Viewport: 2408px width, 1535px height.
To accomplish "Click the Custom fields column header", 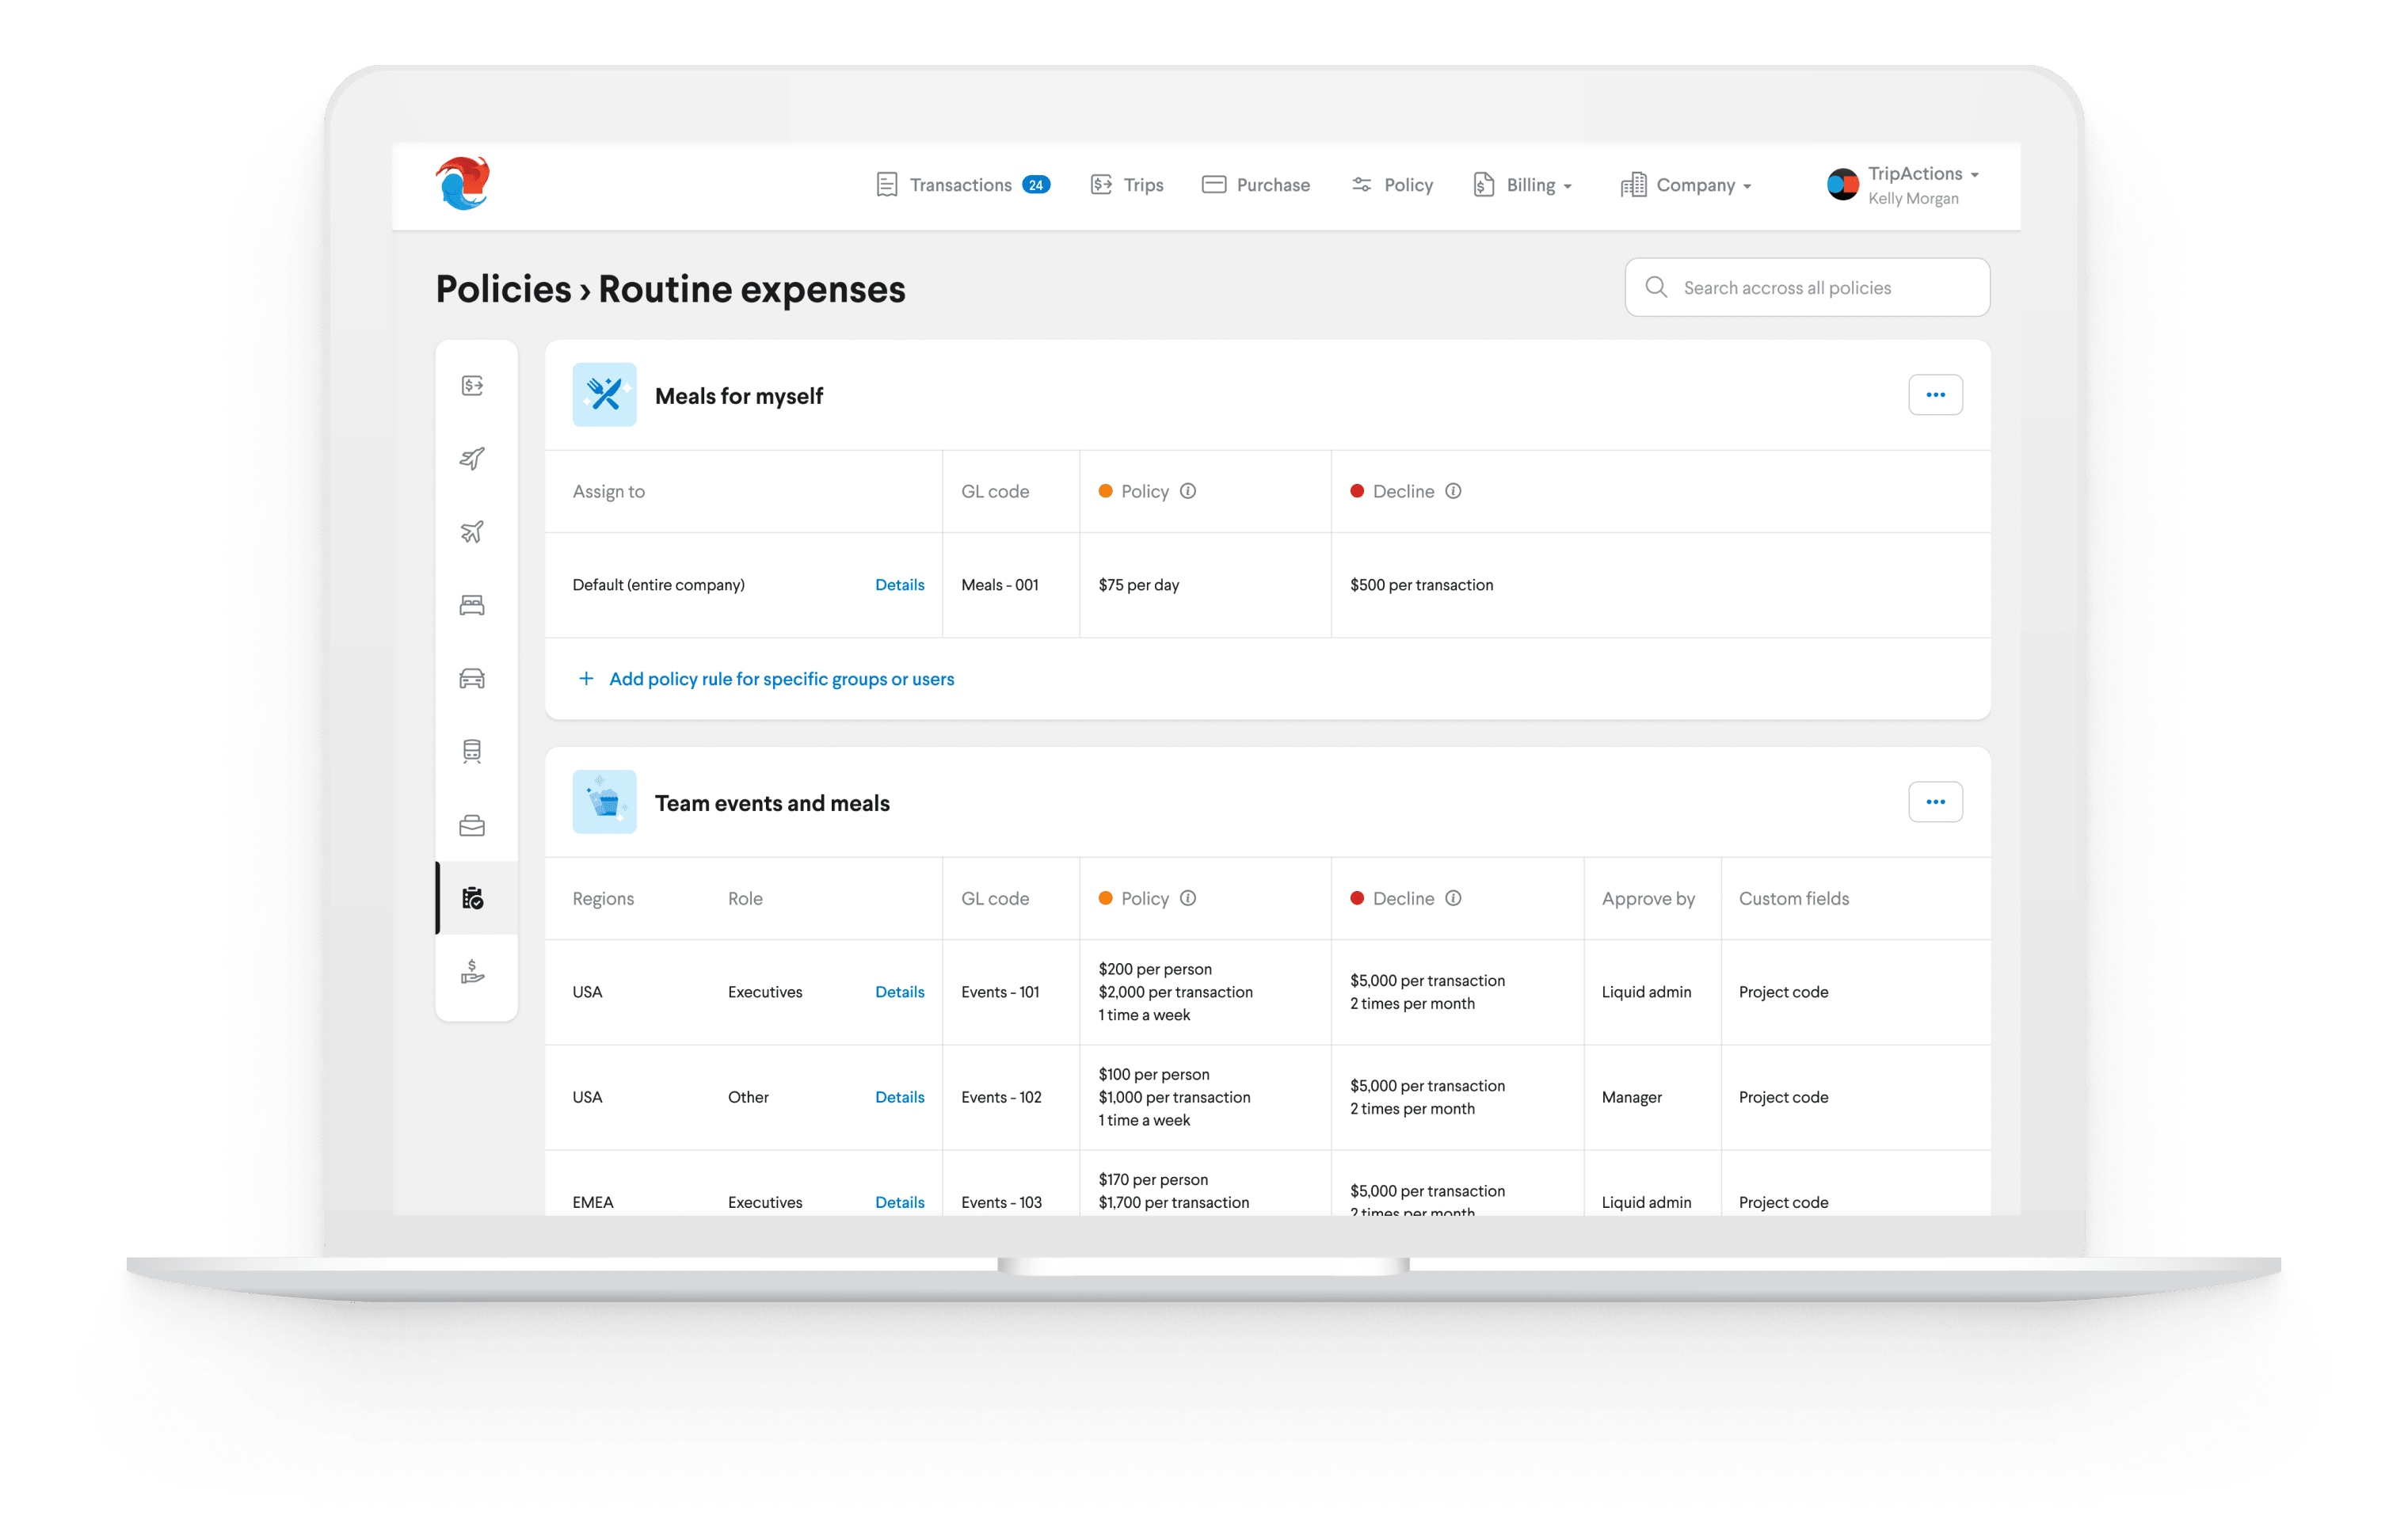I will coord(1794,898).
